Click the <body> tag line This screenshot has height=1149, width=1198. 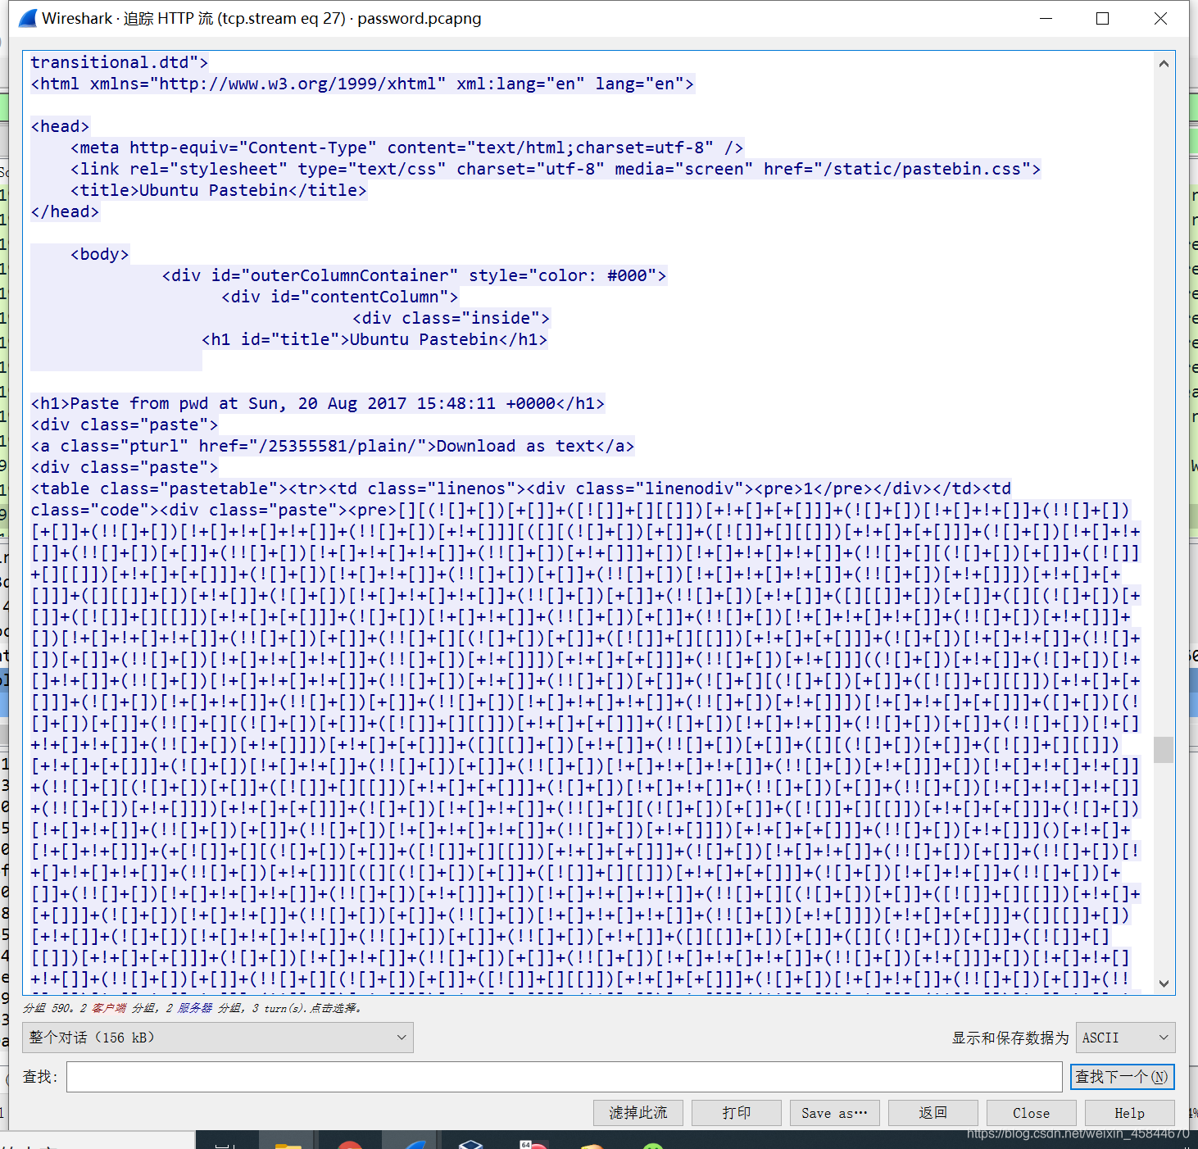coord(100,254)
